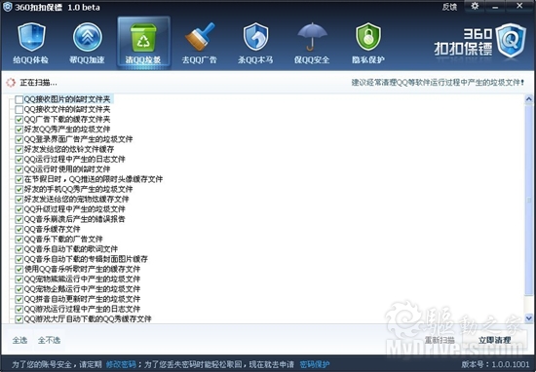Screen dimensions: 536x372
Task: Open the 杀QQ木马 horse shield icon
Action: point(255,37)
